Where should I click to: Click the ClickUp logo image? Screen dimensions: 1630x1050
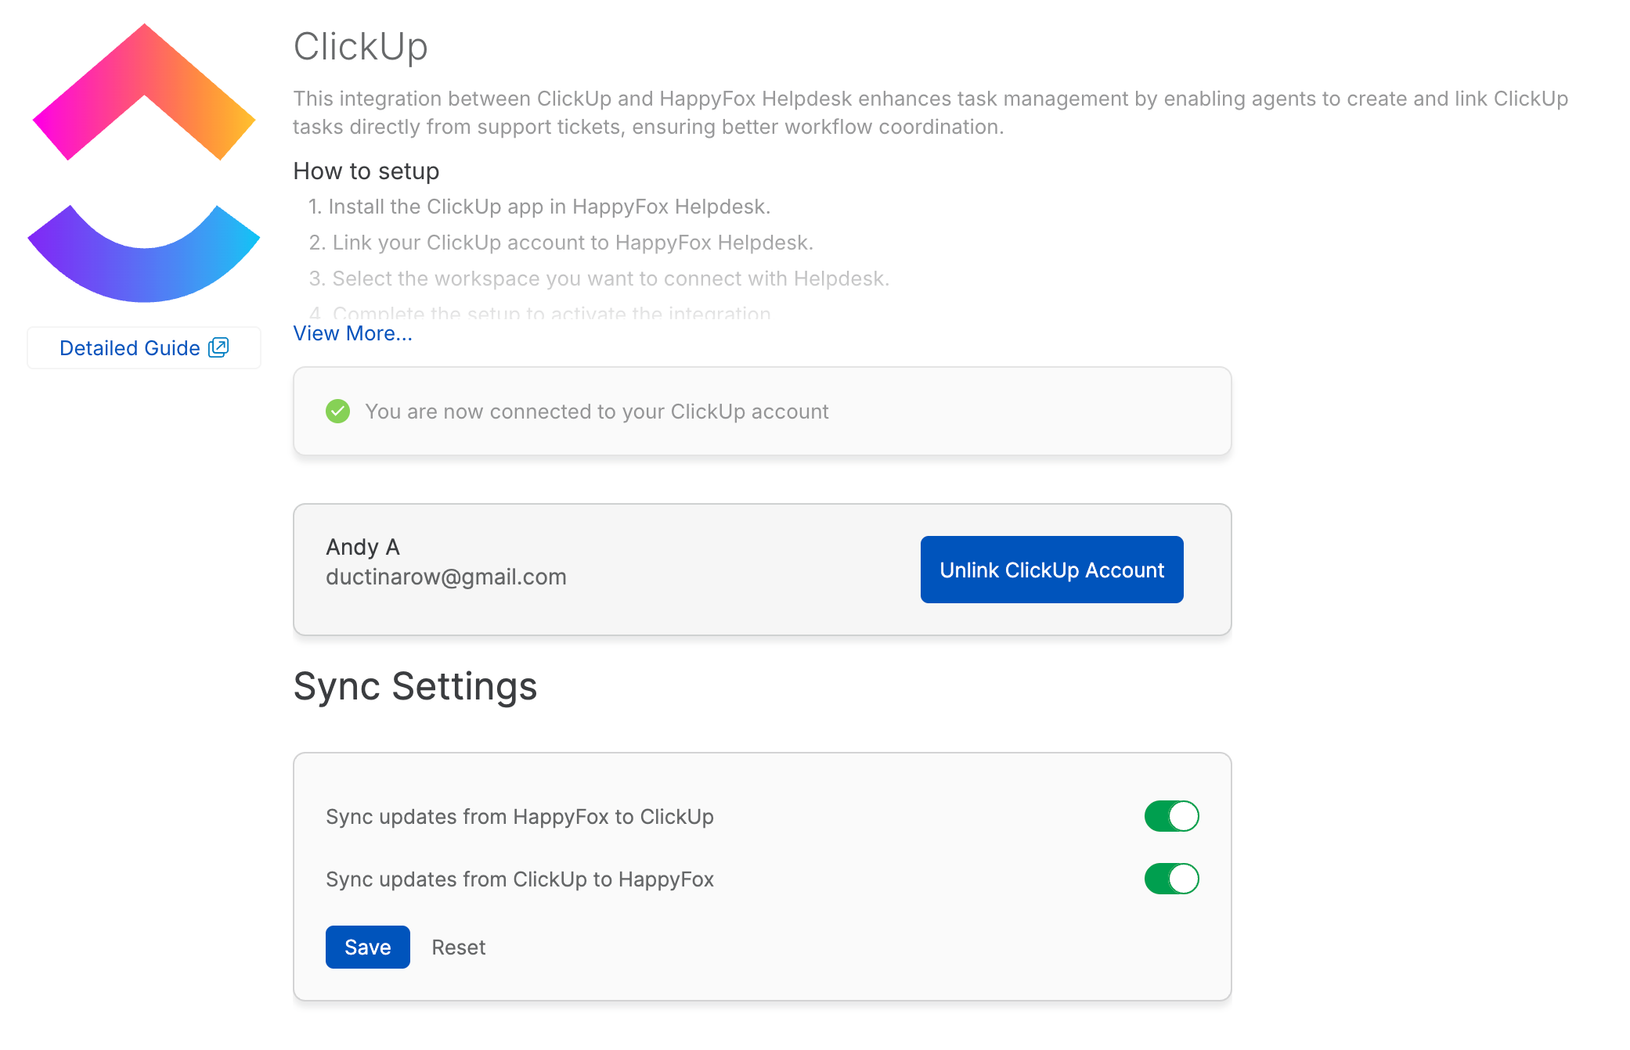click(x=144, y=163)
